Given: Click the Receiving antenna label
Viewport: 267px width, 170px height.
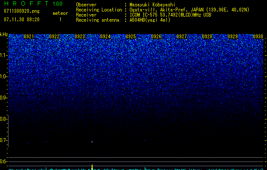Looking at the screenshot, I should coord(98,20).
